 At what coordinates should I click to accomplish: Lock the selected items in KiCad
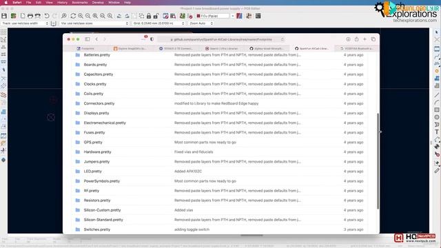point(149,16)
